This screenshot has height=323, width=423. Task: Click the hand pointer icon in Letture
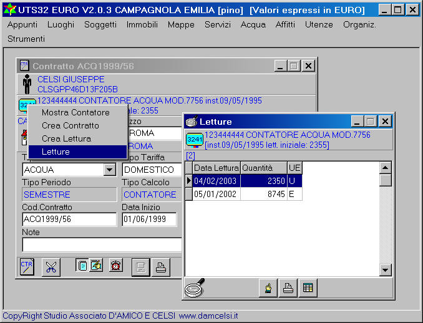click(x=268, y=287)
